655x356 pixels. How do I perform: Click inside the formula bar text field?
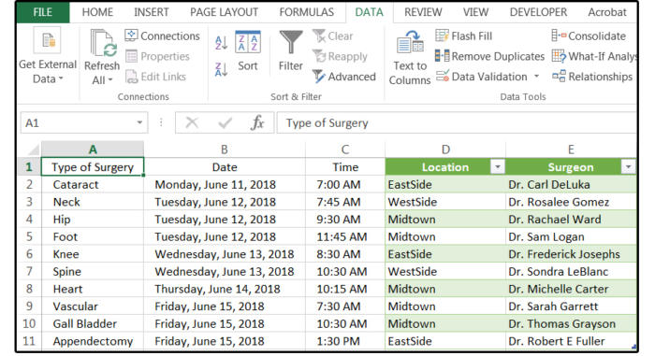pos(457,122)
